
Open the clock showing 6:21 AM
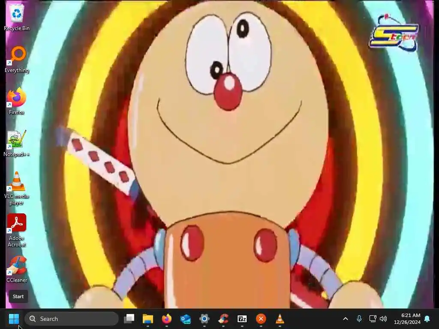coord(407,319)
